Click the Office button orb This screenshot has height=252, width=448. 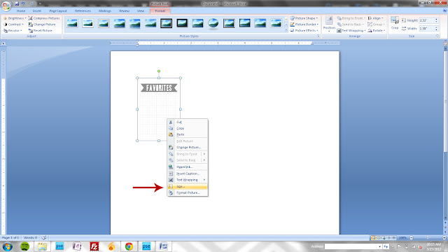(x=6, y=6)
